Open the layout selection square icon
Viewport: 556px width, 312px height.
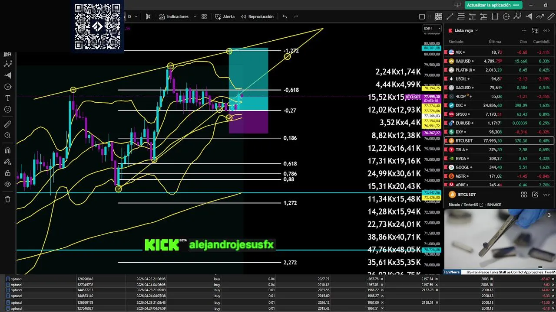point(422,17)
